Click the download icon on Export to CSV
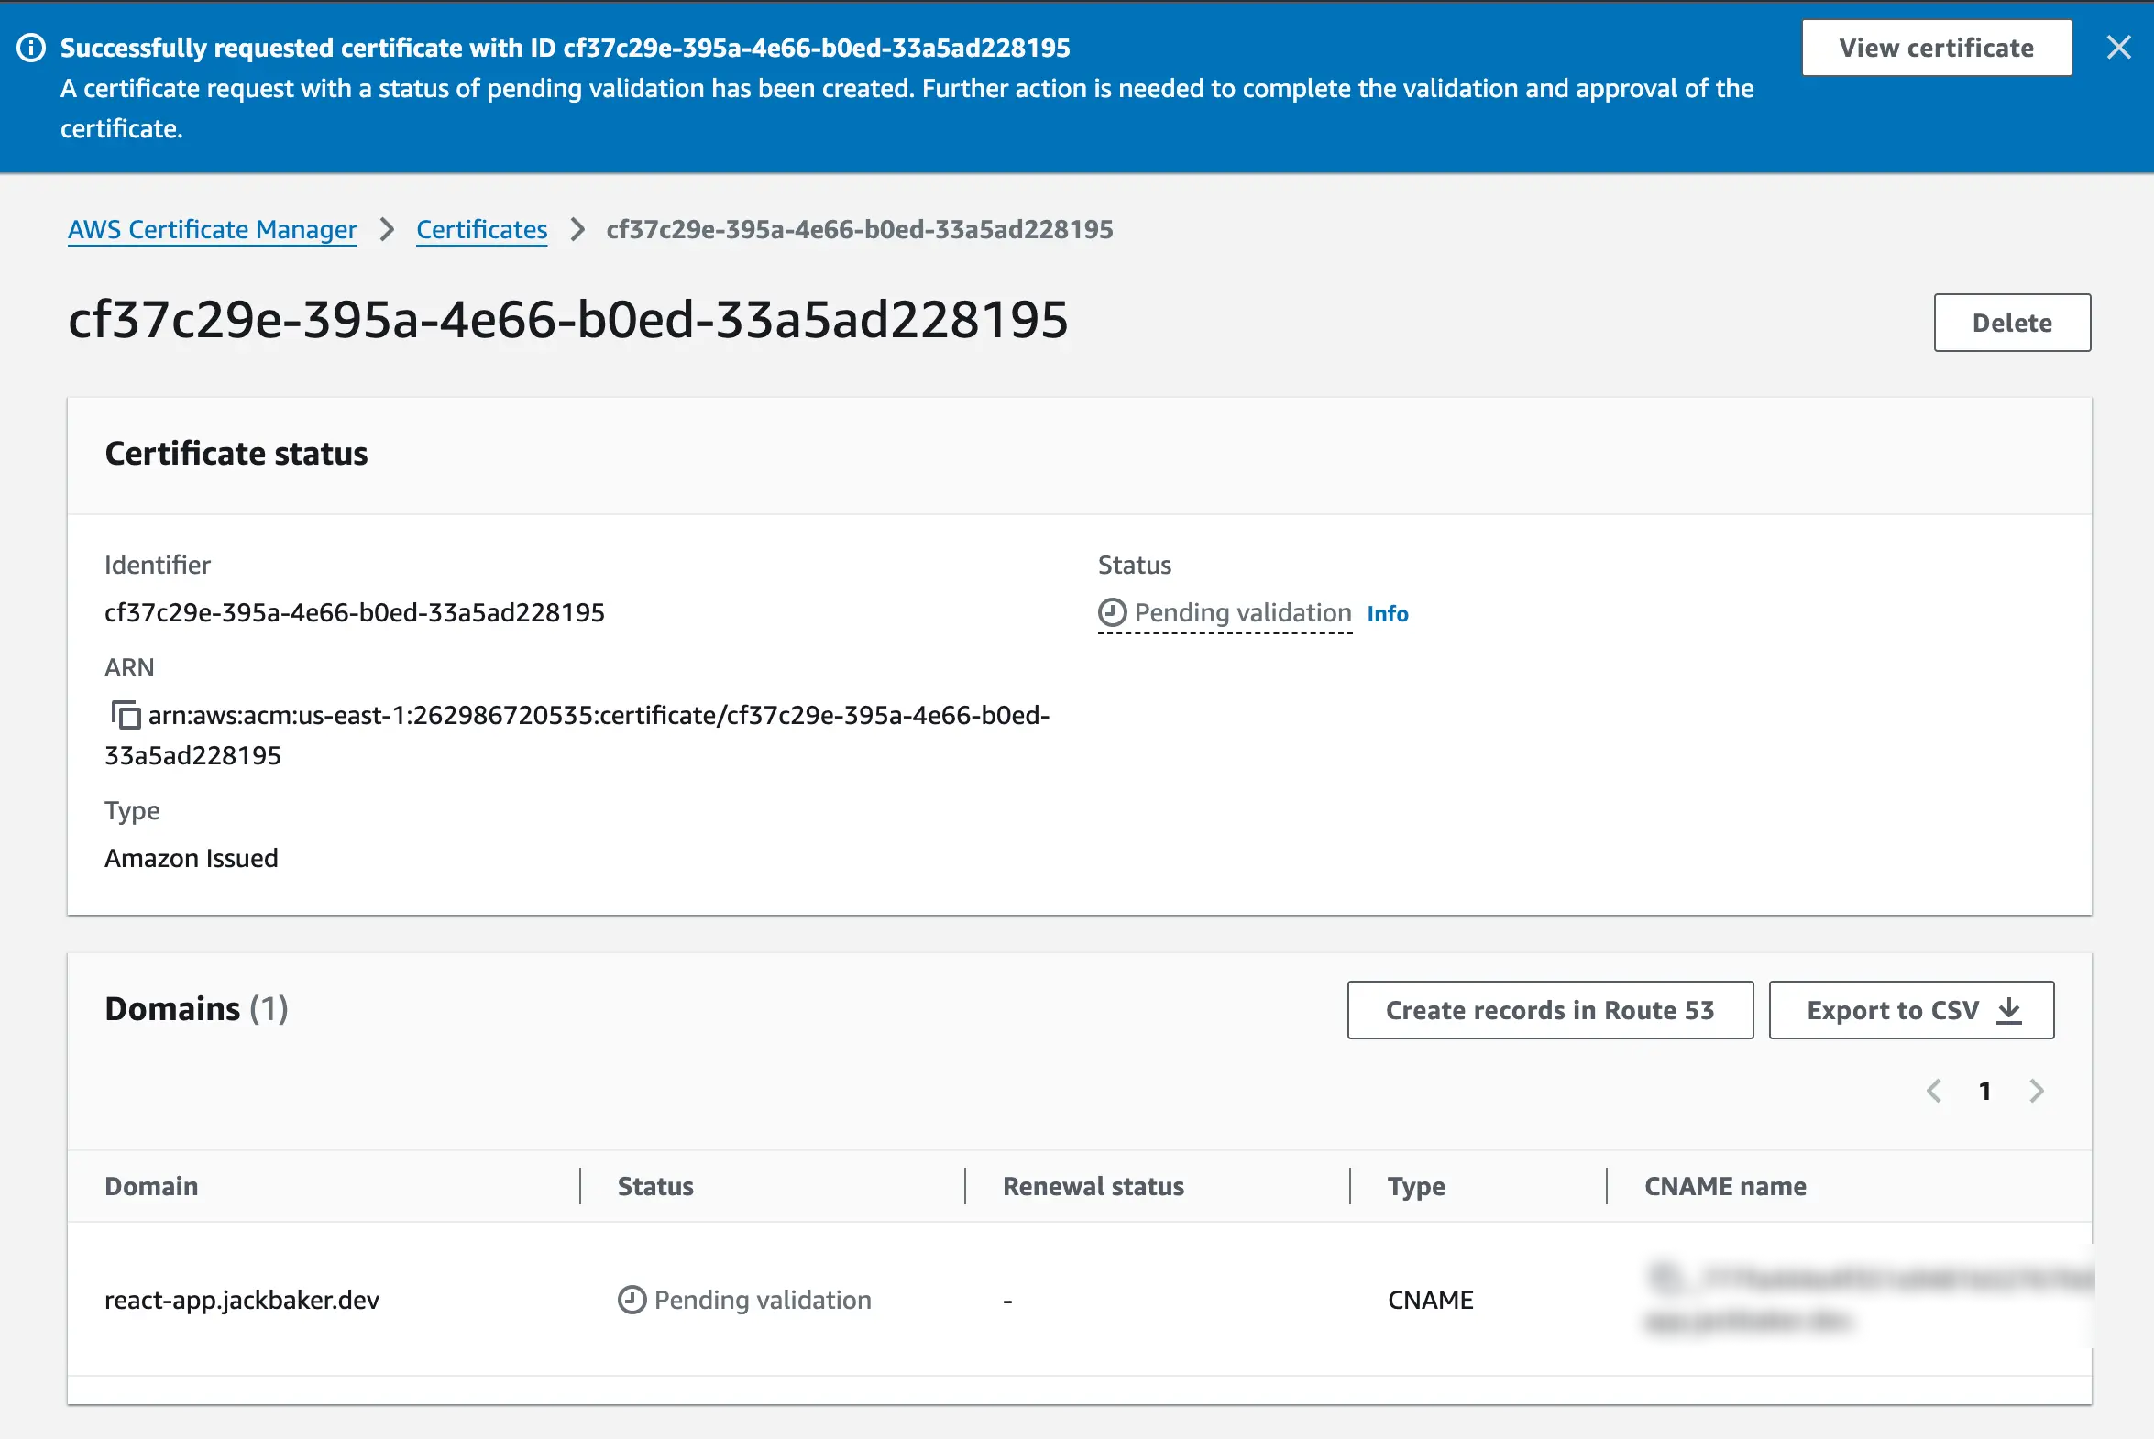Screen dimensions: 2154x1439 (x=2009, y=1010)
